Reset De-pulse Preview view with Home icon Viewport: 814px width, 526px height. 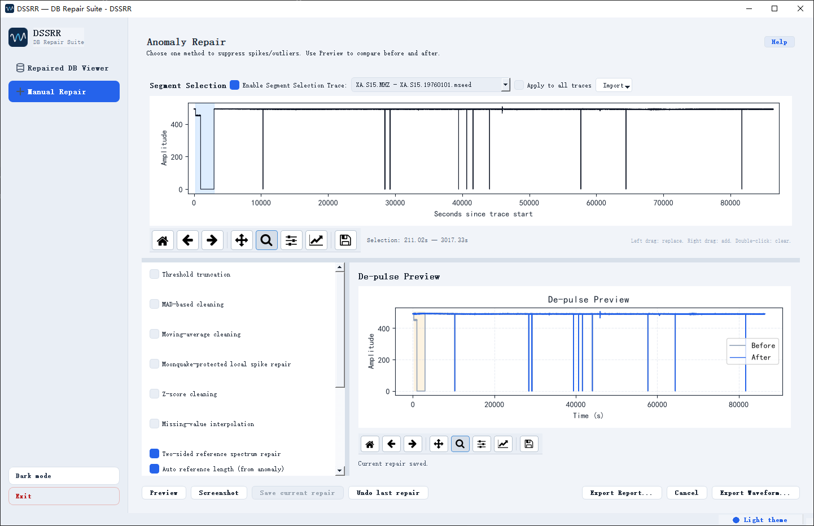[370, 444]
